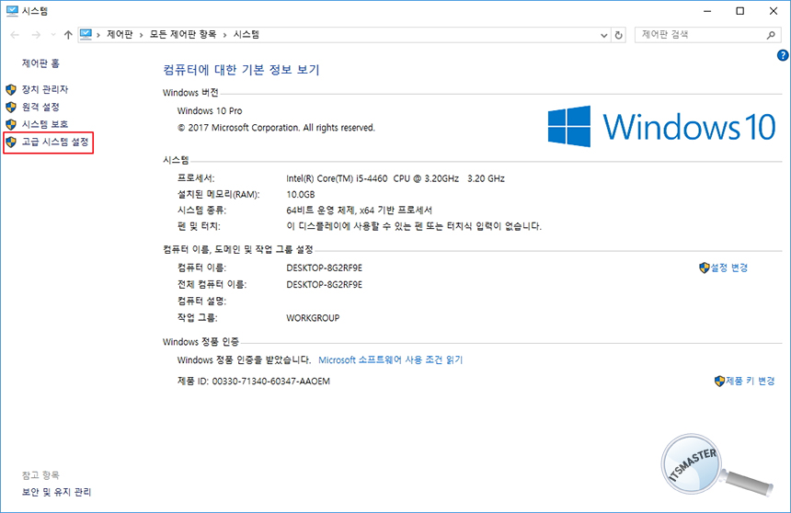Click the 제품 키 변경 link
This screenshot has height=513, width=791.
tap(751, 381)
